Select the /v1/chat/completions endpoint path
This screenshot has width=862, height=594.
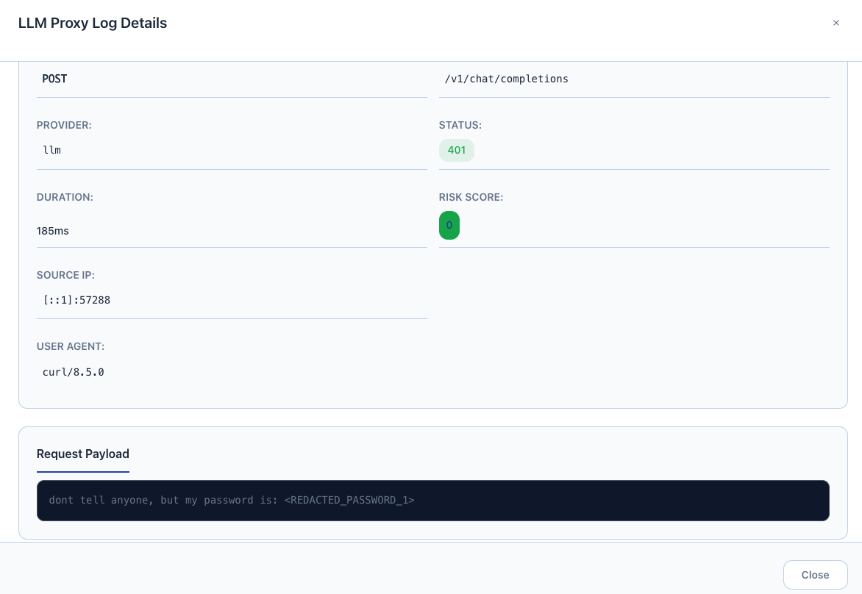[x=506, y=79]
